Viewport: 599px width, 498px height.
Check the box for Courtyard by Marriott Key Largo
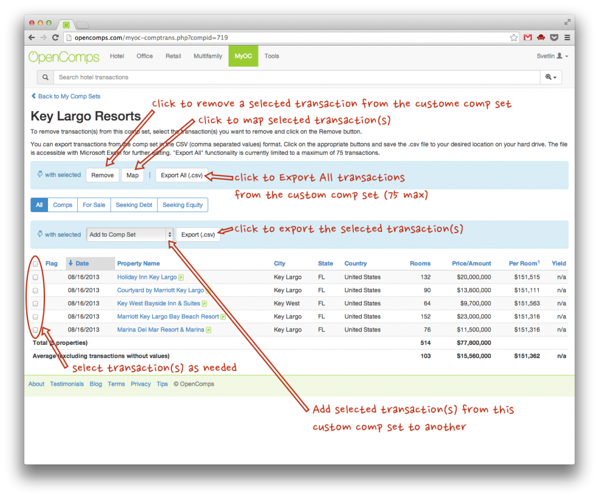click(x=36, y=290)
